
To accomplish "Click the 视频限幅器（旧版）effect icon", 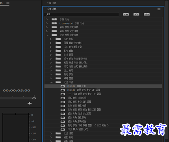I will tap(63, 125).
